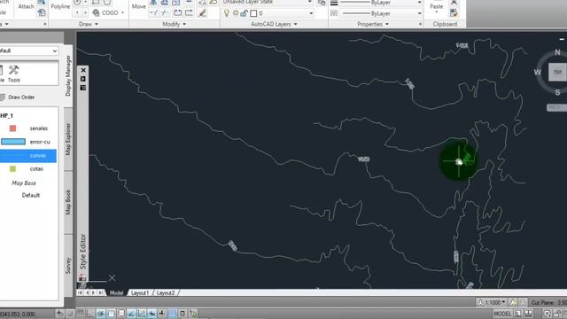This screenshot has height=319, width=567.
Task: Open linetype ByLayer dropdown lower row
Action: point(419,13)
